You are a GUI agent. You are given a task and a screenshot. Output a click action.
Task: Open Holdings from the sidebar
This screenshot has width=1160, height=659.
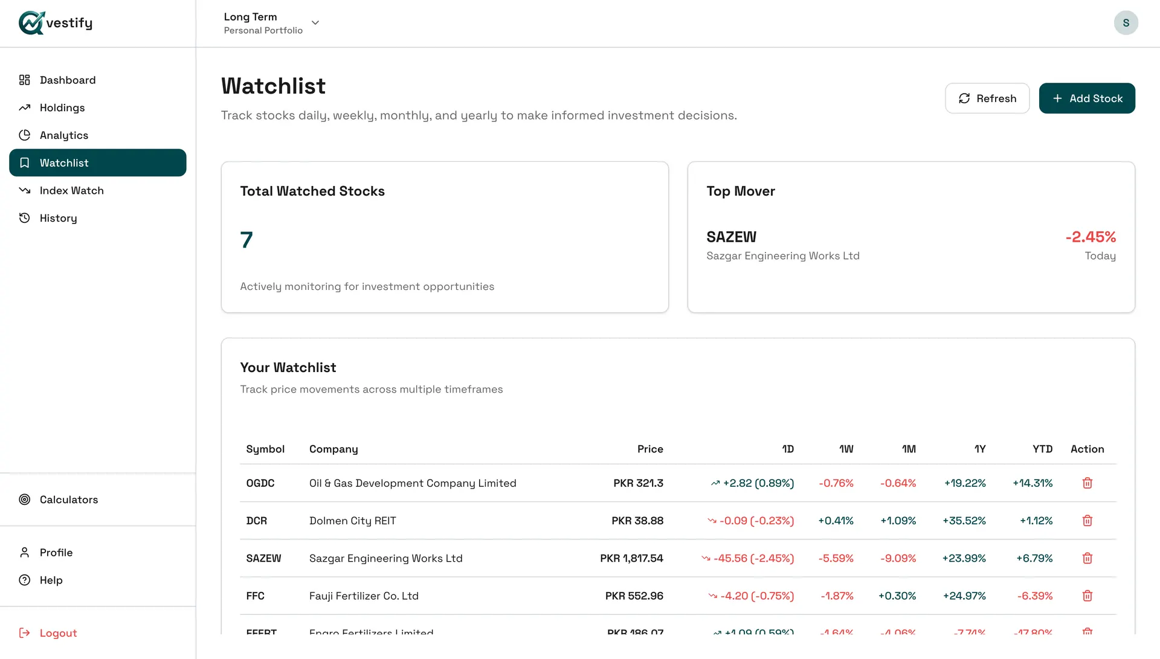[x=98, y=108]
